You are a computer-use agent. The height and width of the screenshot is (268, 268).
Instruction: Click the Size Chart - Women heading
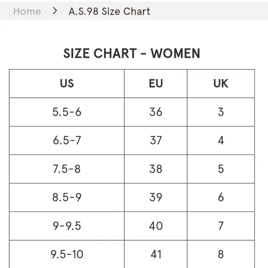click(x=132, y=53)
